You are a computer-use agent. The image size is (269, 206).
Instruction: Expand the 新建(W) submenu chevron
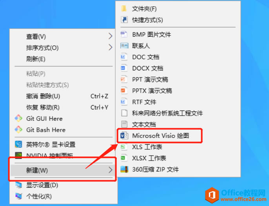(110, 170)
